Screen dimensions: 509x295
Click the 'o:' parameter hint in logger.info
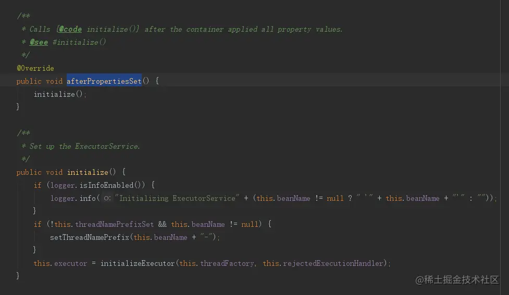click(x=107, y=198)
